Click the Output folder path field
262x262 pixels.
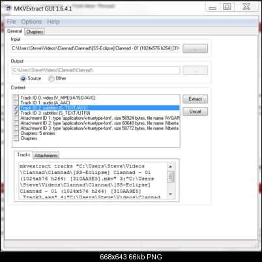(x=96, y=70)
